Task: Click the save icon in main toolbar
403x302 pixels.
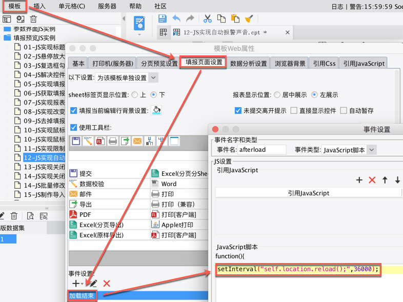Action: [x=162, y=18]
